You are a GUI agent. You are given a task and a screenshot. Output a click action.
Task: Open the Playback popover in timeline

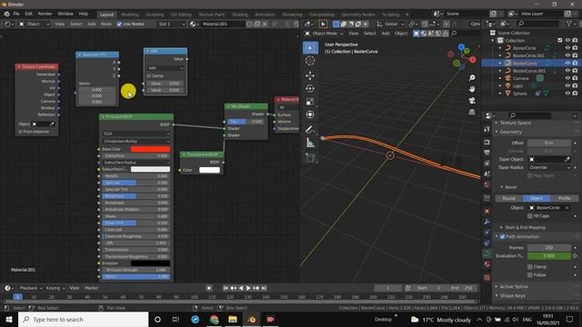click(x=30, y=288)
